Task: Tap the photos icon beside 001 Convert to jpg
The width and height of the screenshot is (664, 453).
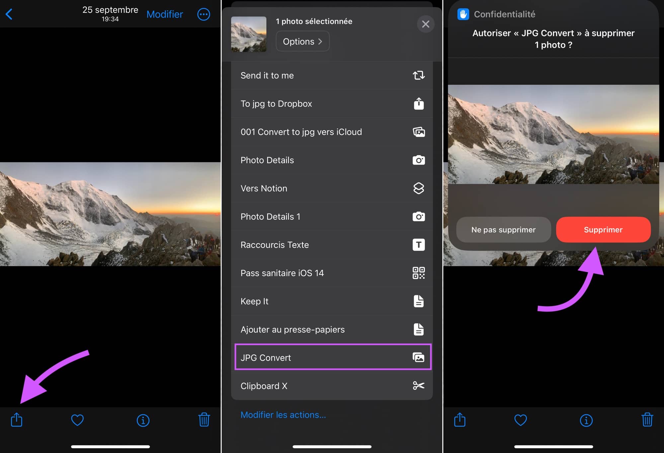Action: coord(419,132)
